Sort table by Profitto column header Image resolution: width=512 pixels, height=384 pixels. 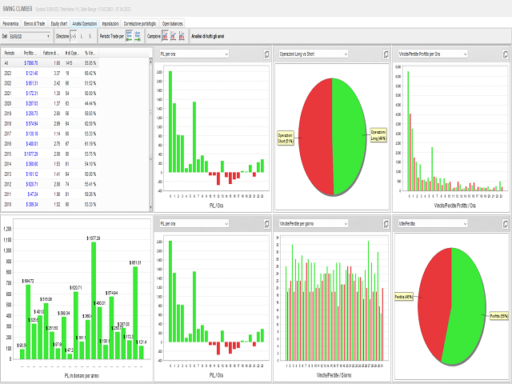click(30, 53)
